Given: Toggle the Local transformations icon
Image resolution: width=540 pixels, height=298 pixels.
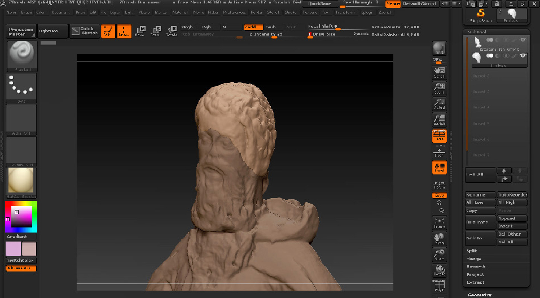Looking at the screenshot, I should click(439, 168).
